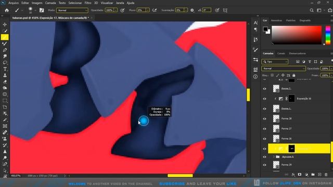Open the Janela menu
Screen dimensions: 333x187
(120, 3)
